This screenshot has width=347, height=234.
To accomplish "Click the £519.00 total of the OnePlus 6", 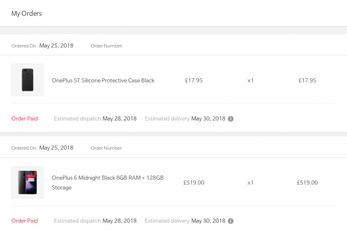I will pyautogui.click(x=307, y=182).
